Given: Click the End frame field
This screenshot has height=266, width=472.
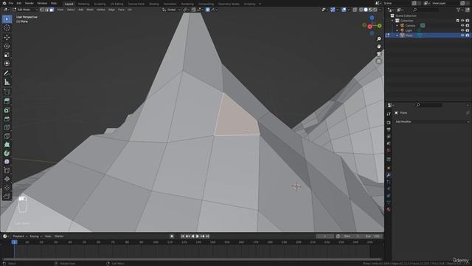Looking at the screenshot, I should (372, 236).
